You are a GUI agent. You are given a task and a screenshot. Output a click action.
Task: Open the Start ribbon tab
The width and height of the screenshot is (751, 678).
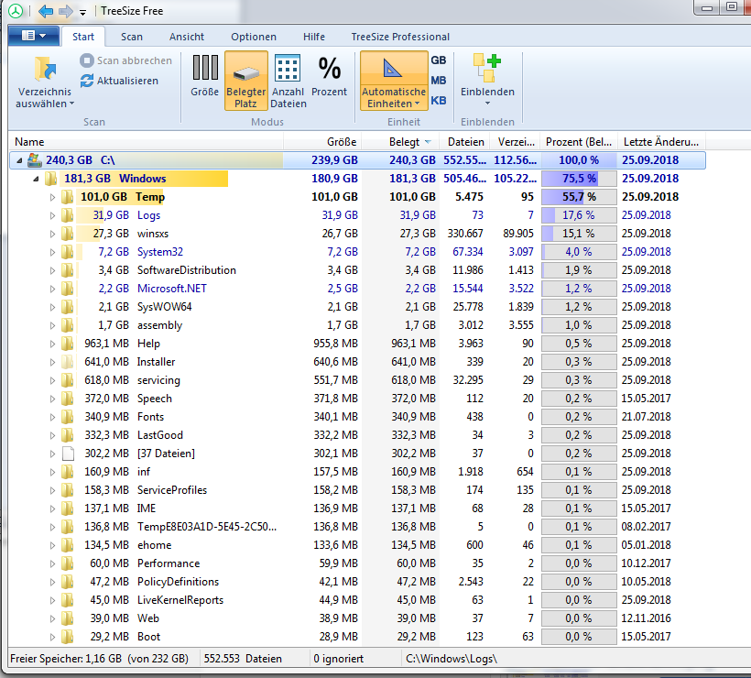[83, 37]
